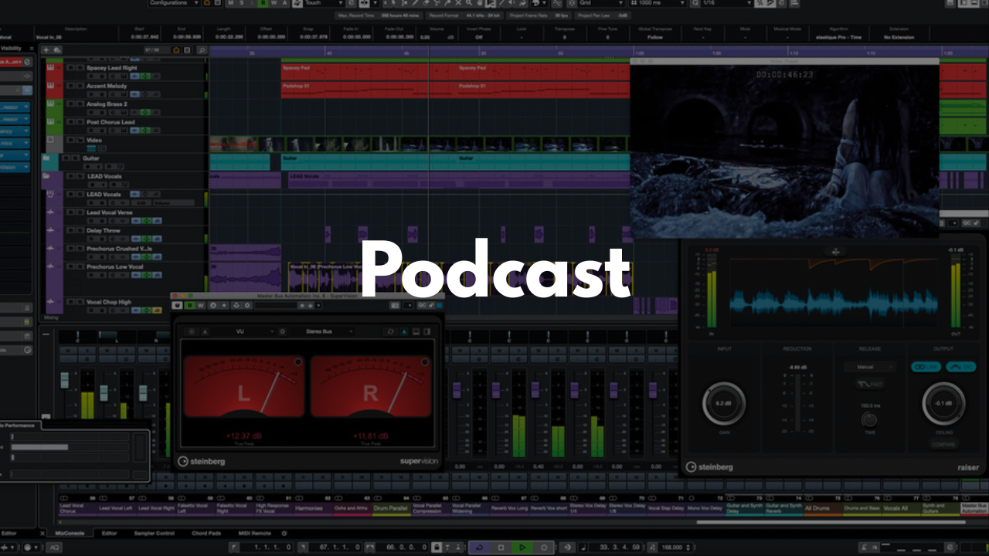Viewport: 989px width, 556px height.
Task: Click the instrument icon on Accent Melody track
Action: pyautogui.click(x=50, y=86)
